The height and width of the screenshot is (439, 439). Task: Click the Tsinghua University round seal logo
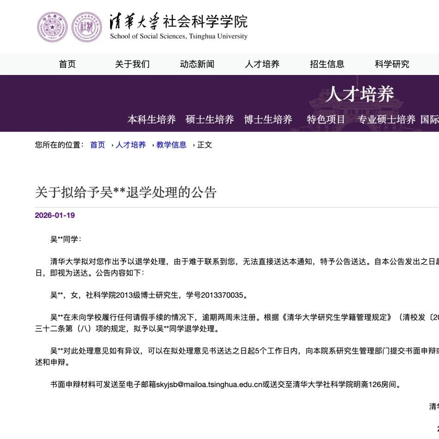point(52,27)
